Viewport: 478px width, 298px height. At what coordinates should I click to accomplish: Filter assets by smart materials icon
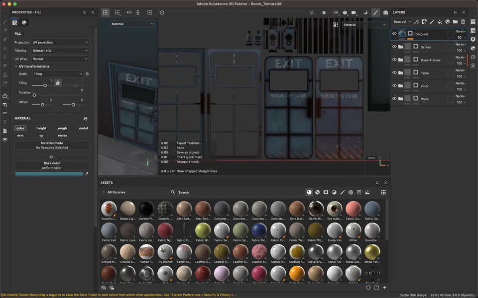317,192
